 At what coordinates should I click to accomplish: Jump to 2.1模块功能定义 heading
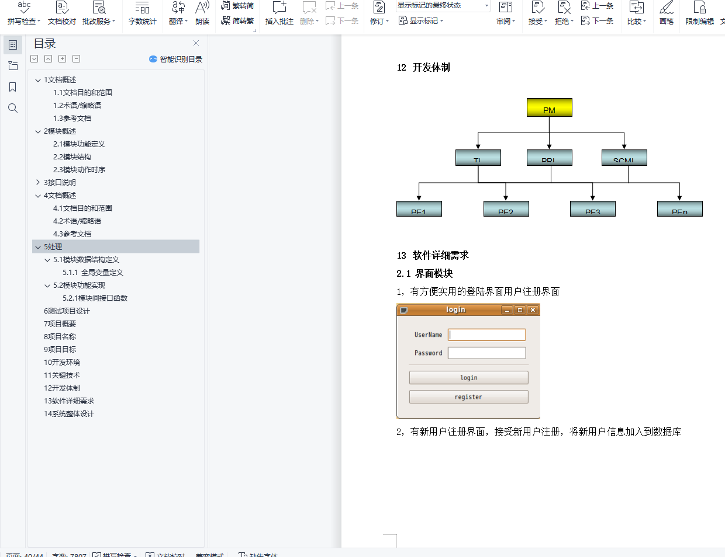point(79,144)
